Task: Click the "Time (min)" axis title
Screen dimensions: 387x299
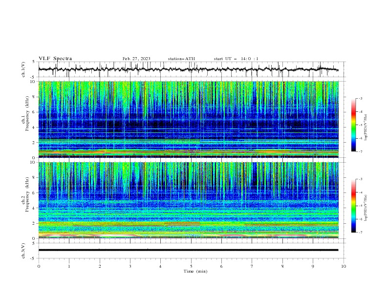Action: [x=195, y=271]
